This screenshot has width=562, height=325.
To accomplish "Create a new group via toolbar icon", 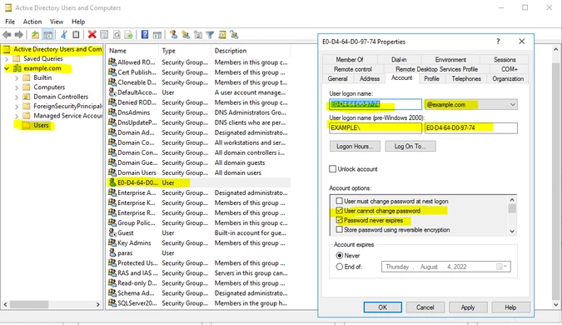I will click(186, 35).
